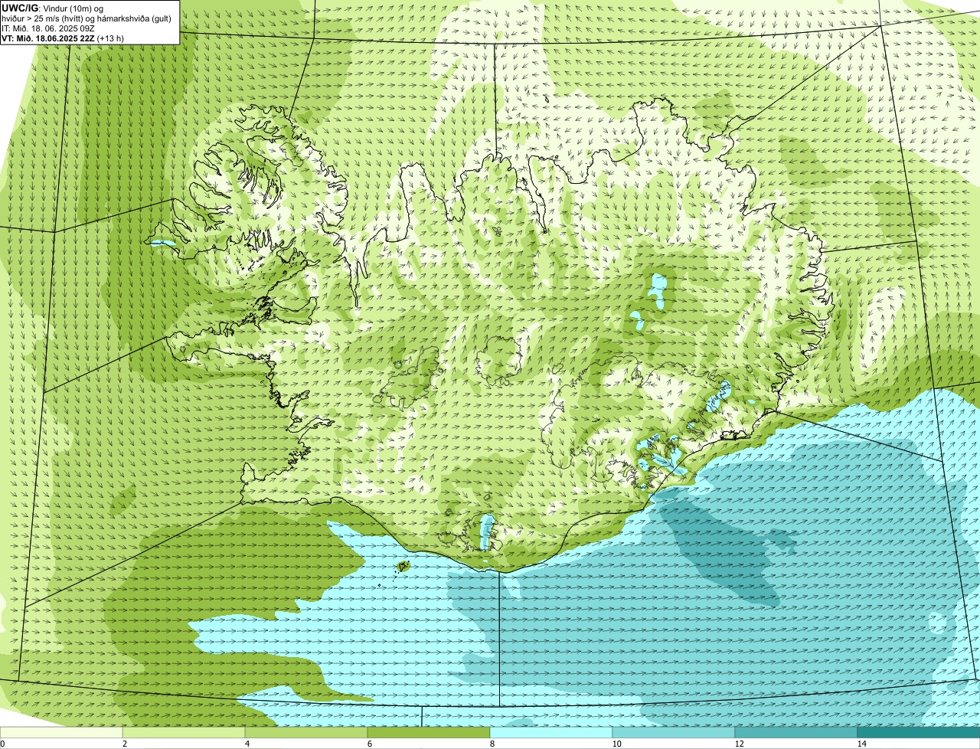This screenshot has width=980, height=749.
Task: Click the initial time 'IT: Mið. 18. 06. 2025 09Z'
Action: pyautogui.click(x=48, y=28)
